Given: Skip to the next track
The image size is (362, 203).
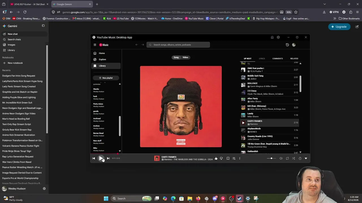Looking at the screenshot, I should 108,158.
